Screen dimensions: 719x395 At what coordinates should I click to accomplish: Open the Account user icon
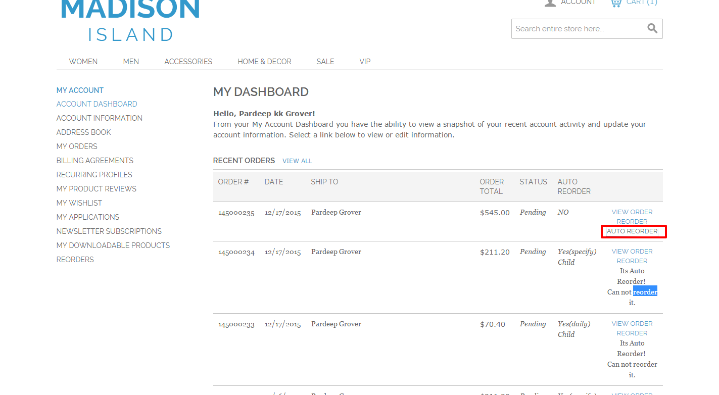tap(550, 3)
